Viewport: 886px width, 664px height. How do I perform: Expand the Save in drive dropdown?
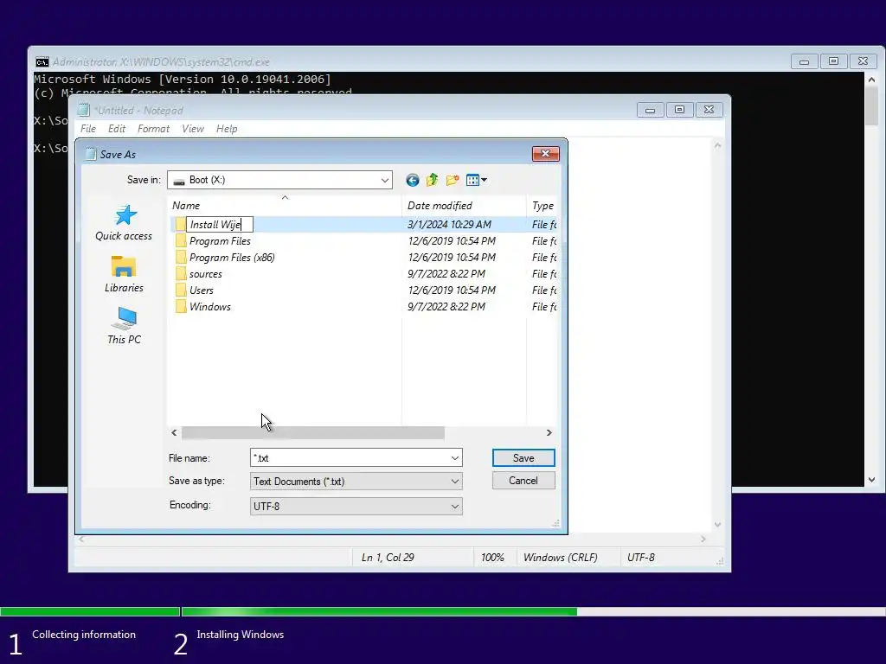point(385,180)
